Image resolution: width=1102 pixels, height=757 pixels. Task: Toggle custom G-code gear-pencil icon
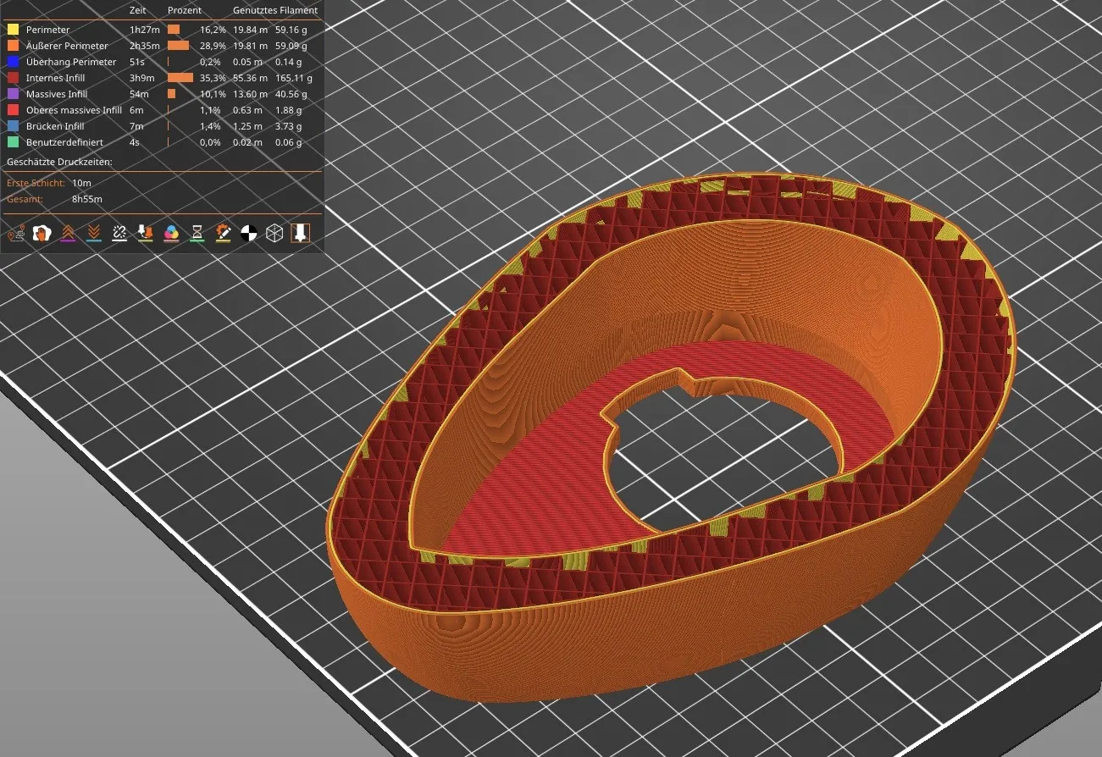[224, 233]
